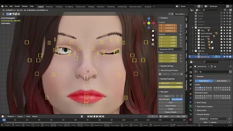This screenshot has width=233, height=131.
Task: Click the Pose Position button
Action: tap(204, 81)
